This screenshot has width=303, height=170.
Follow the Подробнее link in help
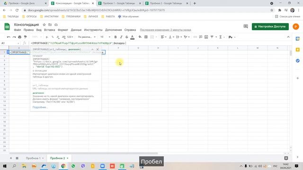(x=40, y=107)
